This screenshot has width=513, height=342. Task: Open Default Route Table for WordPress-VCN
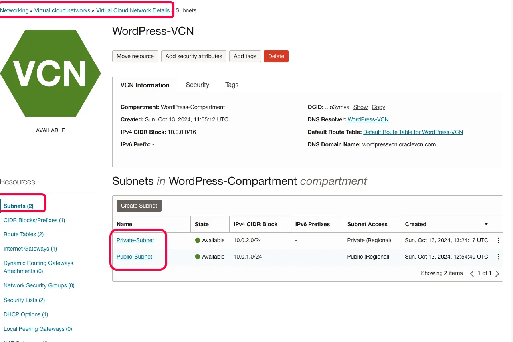(413, 132)
